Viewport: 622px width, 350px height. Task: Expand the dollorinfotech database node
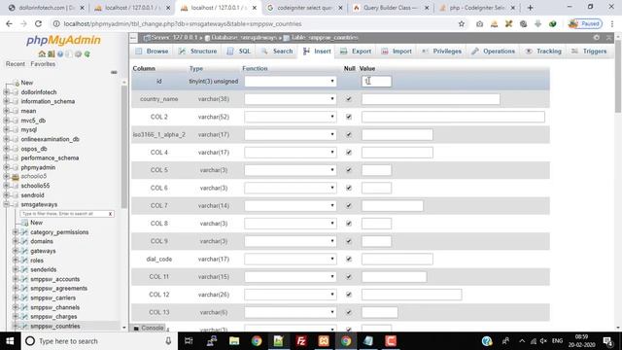point(6,92)
